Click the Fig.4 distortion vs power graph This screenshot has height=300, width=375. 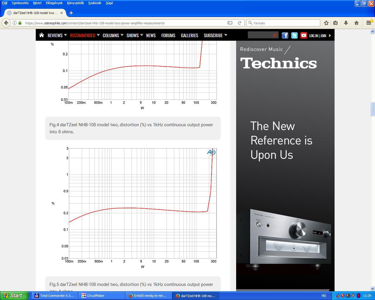[135, 76]
